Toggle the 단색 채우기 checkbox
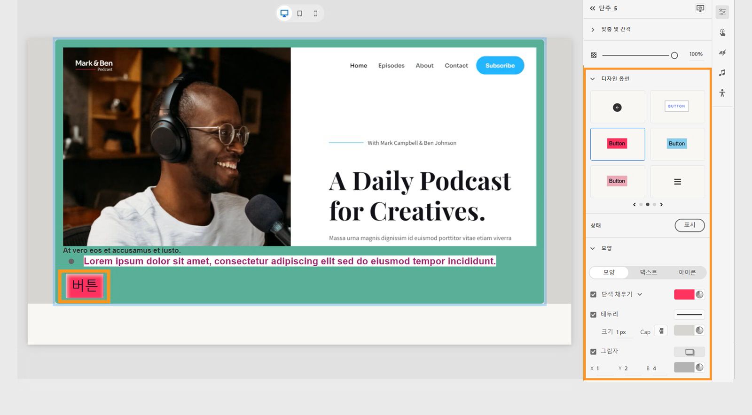 click(593, 294)
